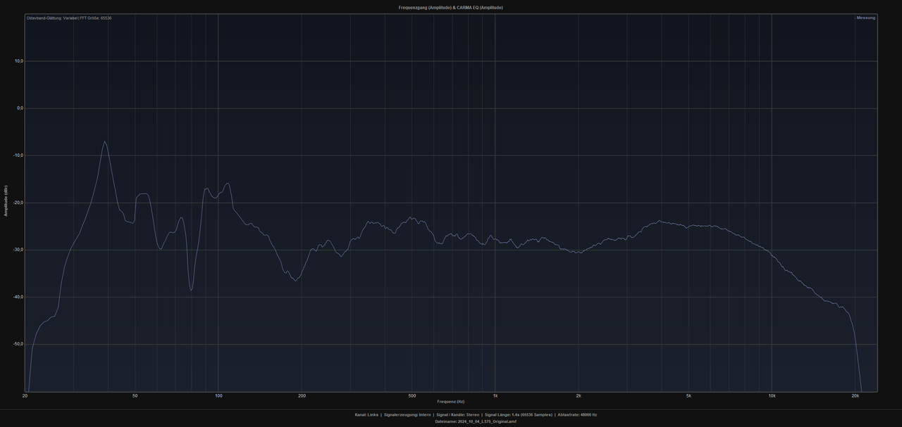
Task: Click the 1k x-axis tick label
Action: [495, 396]
